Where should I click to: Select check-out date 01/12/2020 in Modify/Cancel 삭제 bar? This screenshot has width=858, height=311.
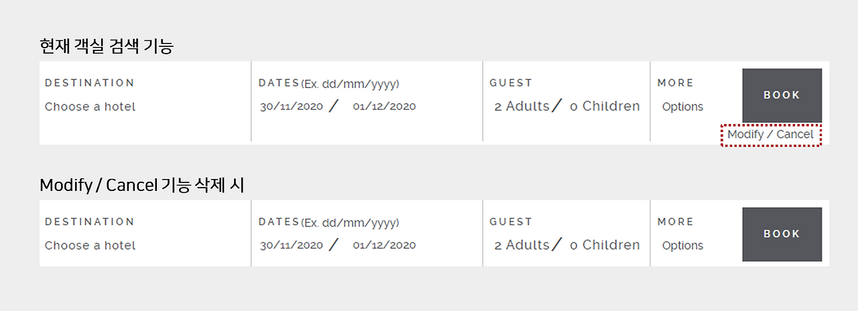coord(384,245)
